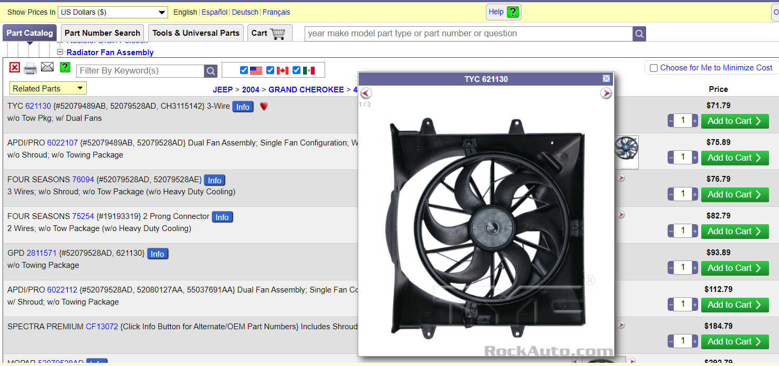
Task: Decrease quantity for the $71.79 TYC item
Action: (671, 121)
